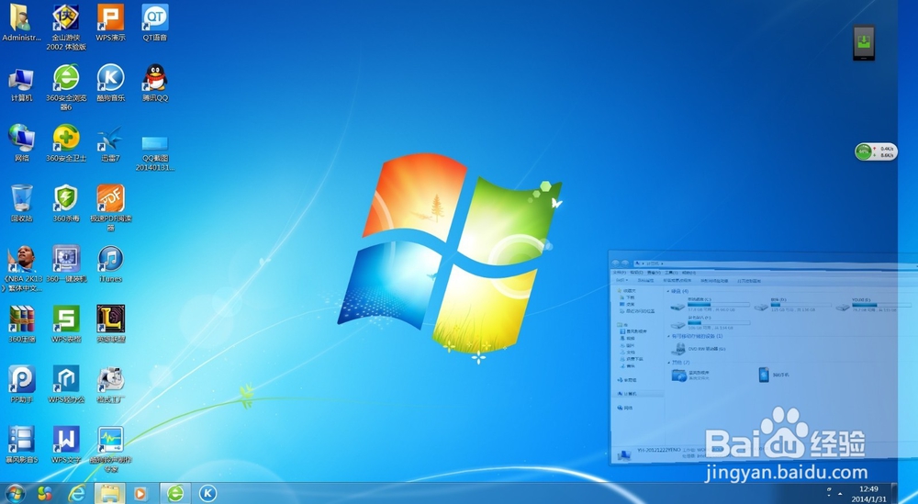Open the Windows Start menu orb
The image size is (918, 504).
point(14,494)
